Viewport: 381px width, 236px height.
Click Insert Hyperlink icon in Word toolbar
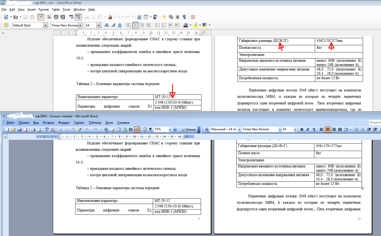106,130
